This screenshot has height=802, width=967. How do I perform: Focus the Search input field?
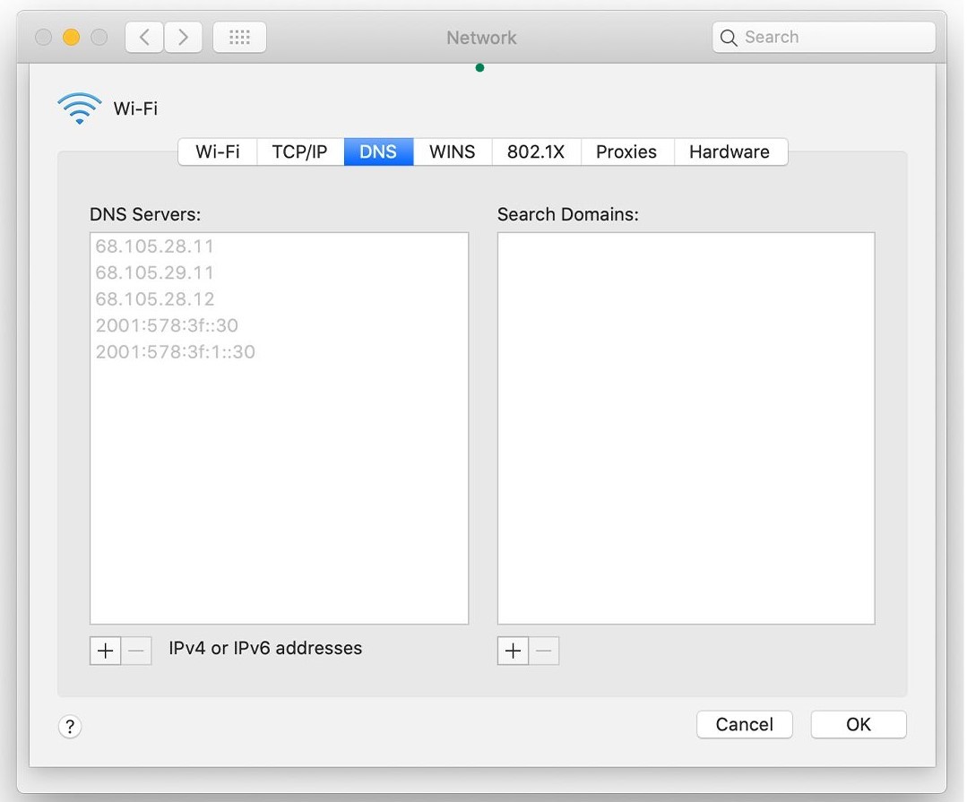point(833,38)
